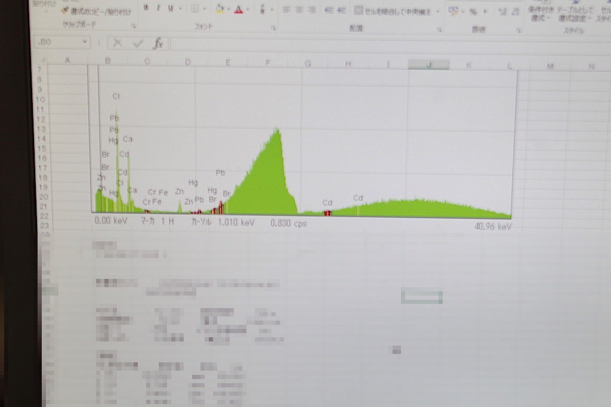
Task: Select row 10 header
Action: (41, 100)
